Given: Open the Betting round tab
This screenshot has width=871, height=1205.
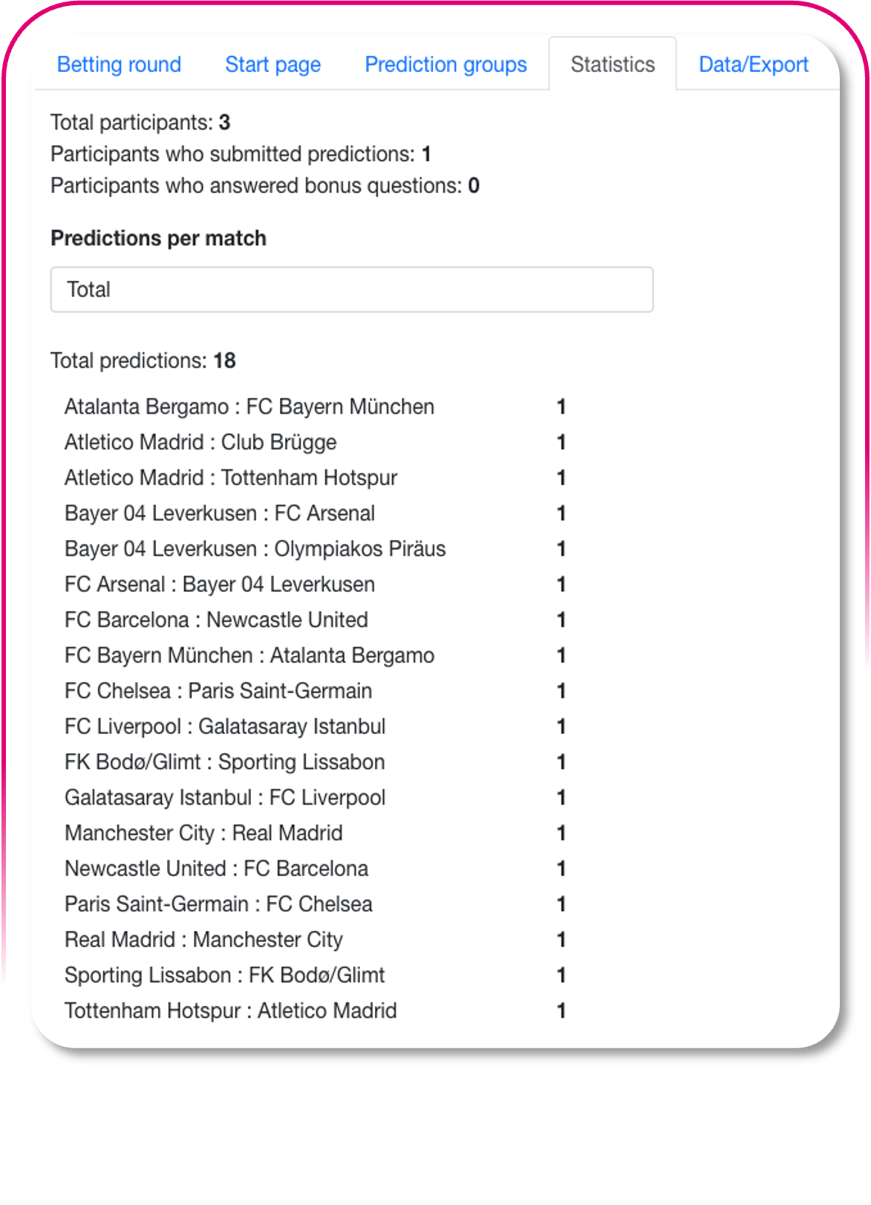Looking at the screenshot, I should point(119,65).
